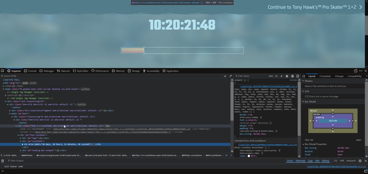Collapse Box Model Properties section

click(303, 144)
